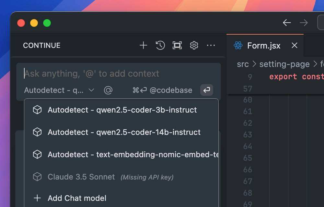Toggle Continue full screen view icon
Screen dimensions: 324x207
point(177,45)
